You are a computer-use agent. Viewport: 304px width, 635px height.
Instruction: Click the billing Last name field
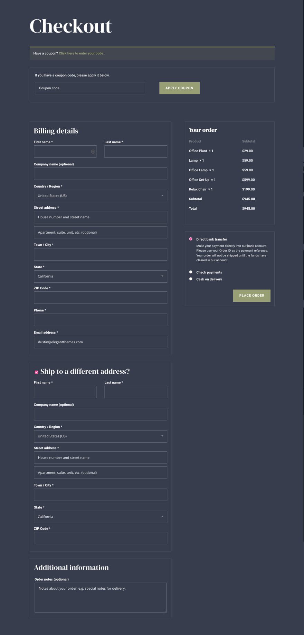(x=136, y=152)
